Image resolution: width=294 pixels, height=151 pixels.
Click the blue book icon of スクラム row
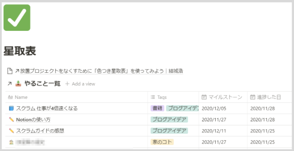coord(11,108)
